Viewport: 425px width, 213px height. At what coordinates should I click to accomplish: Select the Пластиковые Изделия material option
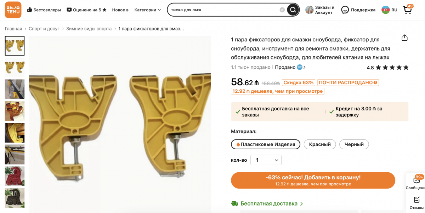(x=266, y=144)
